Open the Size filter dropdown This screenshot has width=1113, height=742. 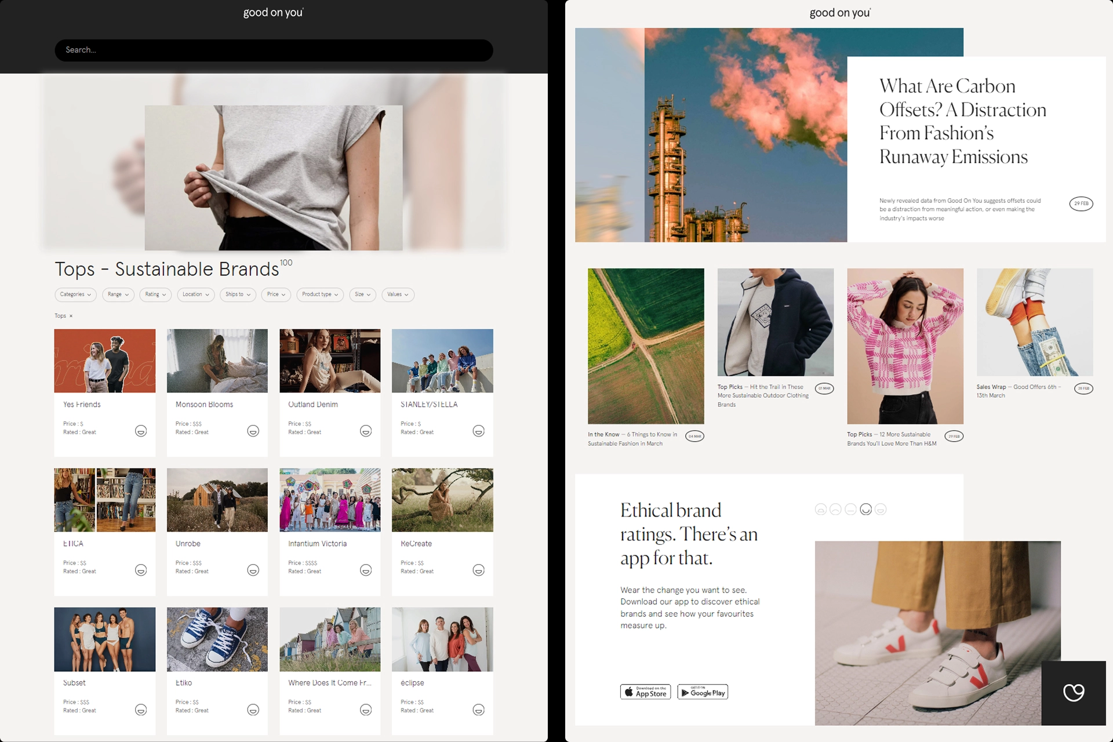pos(363,294)
